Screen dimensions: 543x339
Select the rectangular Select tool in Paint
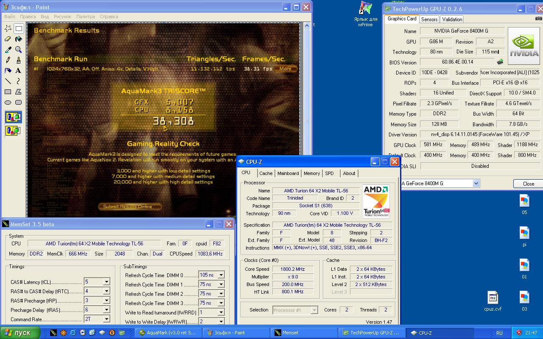pos(19,28)
